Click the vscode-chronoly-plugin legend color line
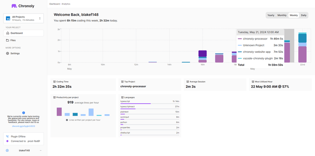This screenshot has height=156, width=315. click(240, 58)
